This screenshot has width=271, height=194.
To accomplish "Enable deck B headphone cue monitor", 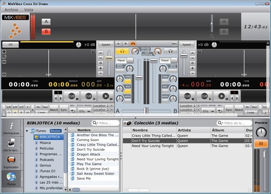I will click(171, 52).
